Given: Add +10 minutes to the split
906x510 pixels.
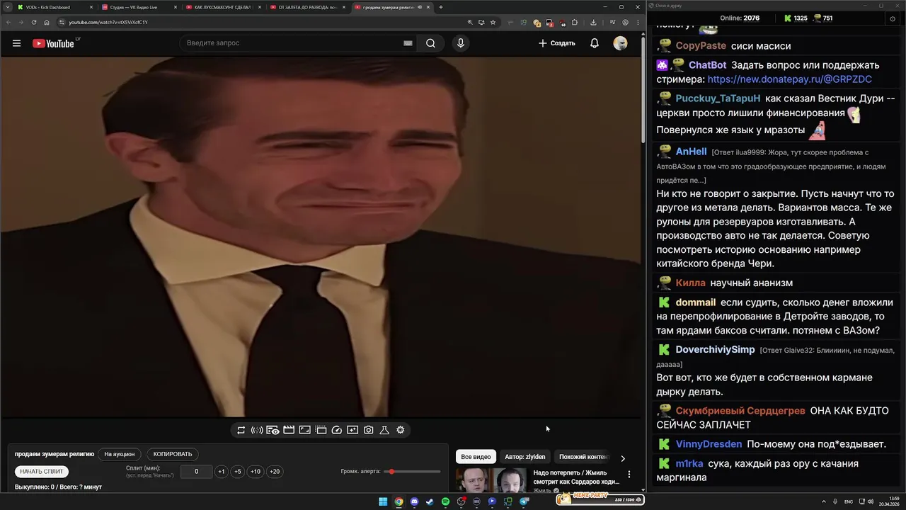Looking at the screenshot, I should pos(256,471).
